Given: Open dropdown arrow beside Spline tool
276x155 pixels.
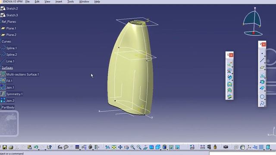Looking at the screenshot, I should click(265, 106).
